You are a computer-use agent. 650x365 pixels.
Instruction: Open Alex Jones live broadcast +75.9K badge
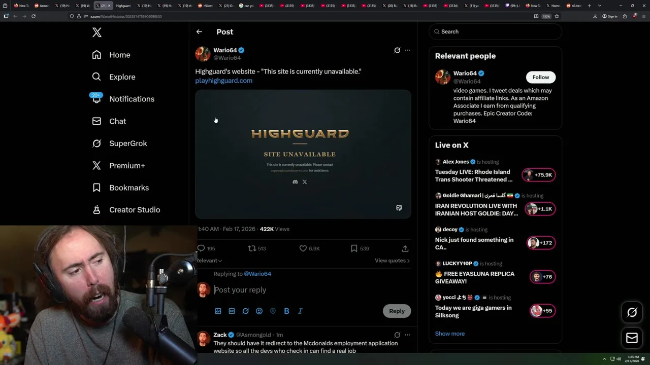pos(538,175)
